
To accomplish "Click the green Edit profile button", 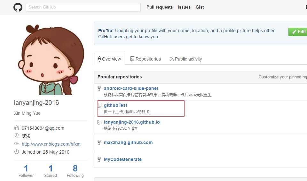I will 298,32.
